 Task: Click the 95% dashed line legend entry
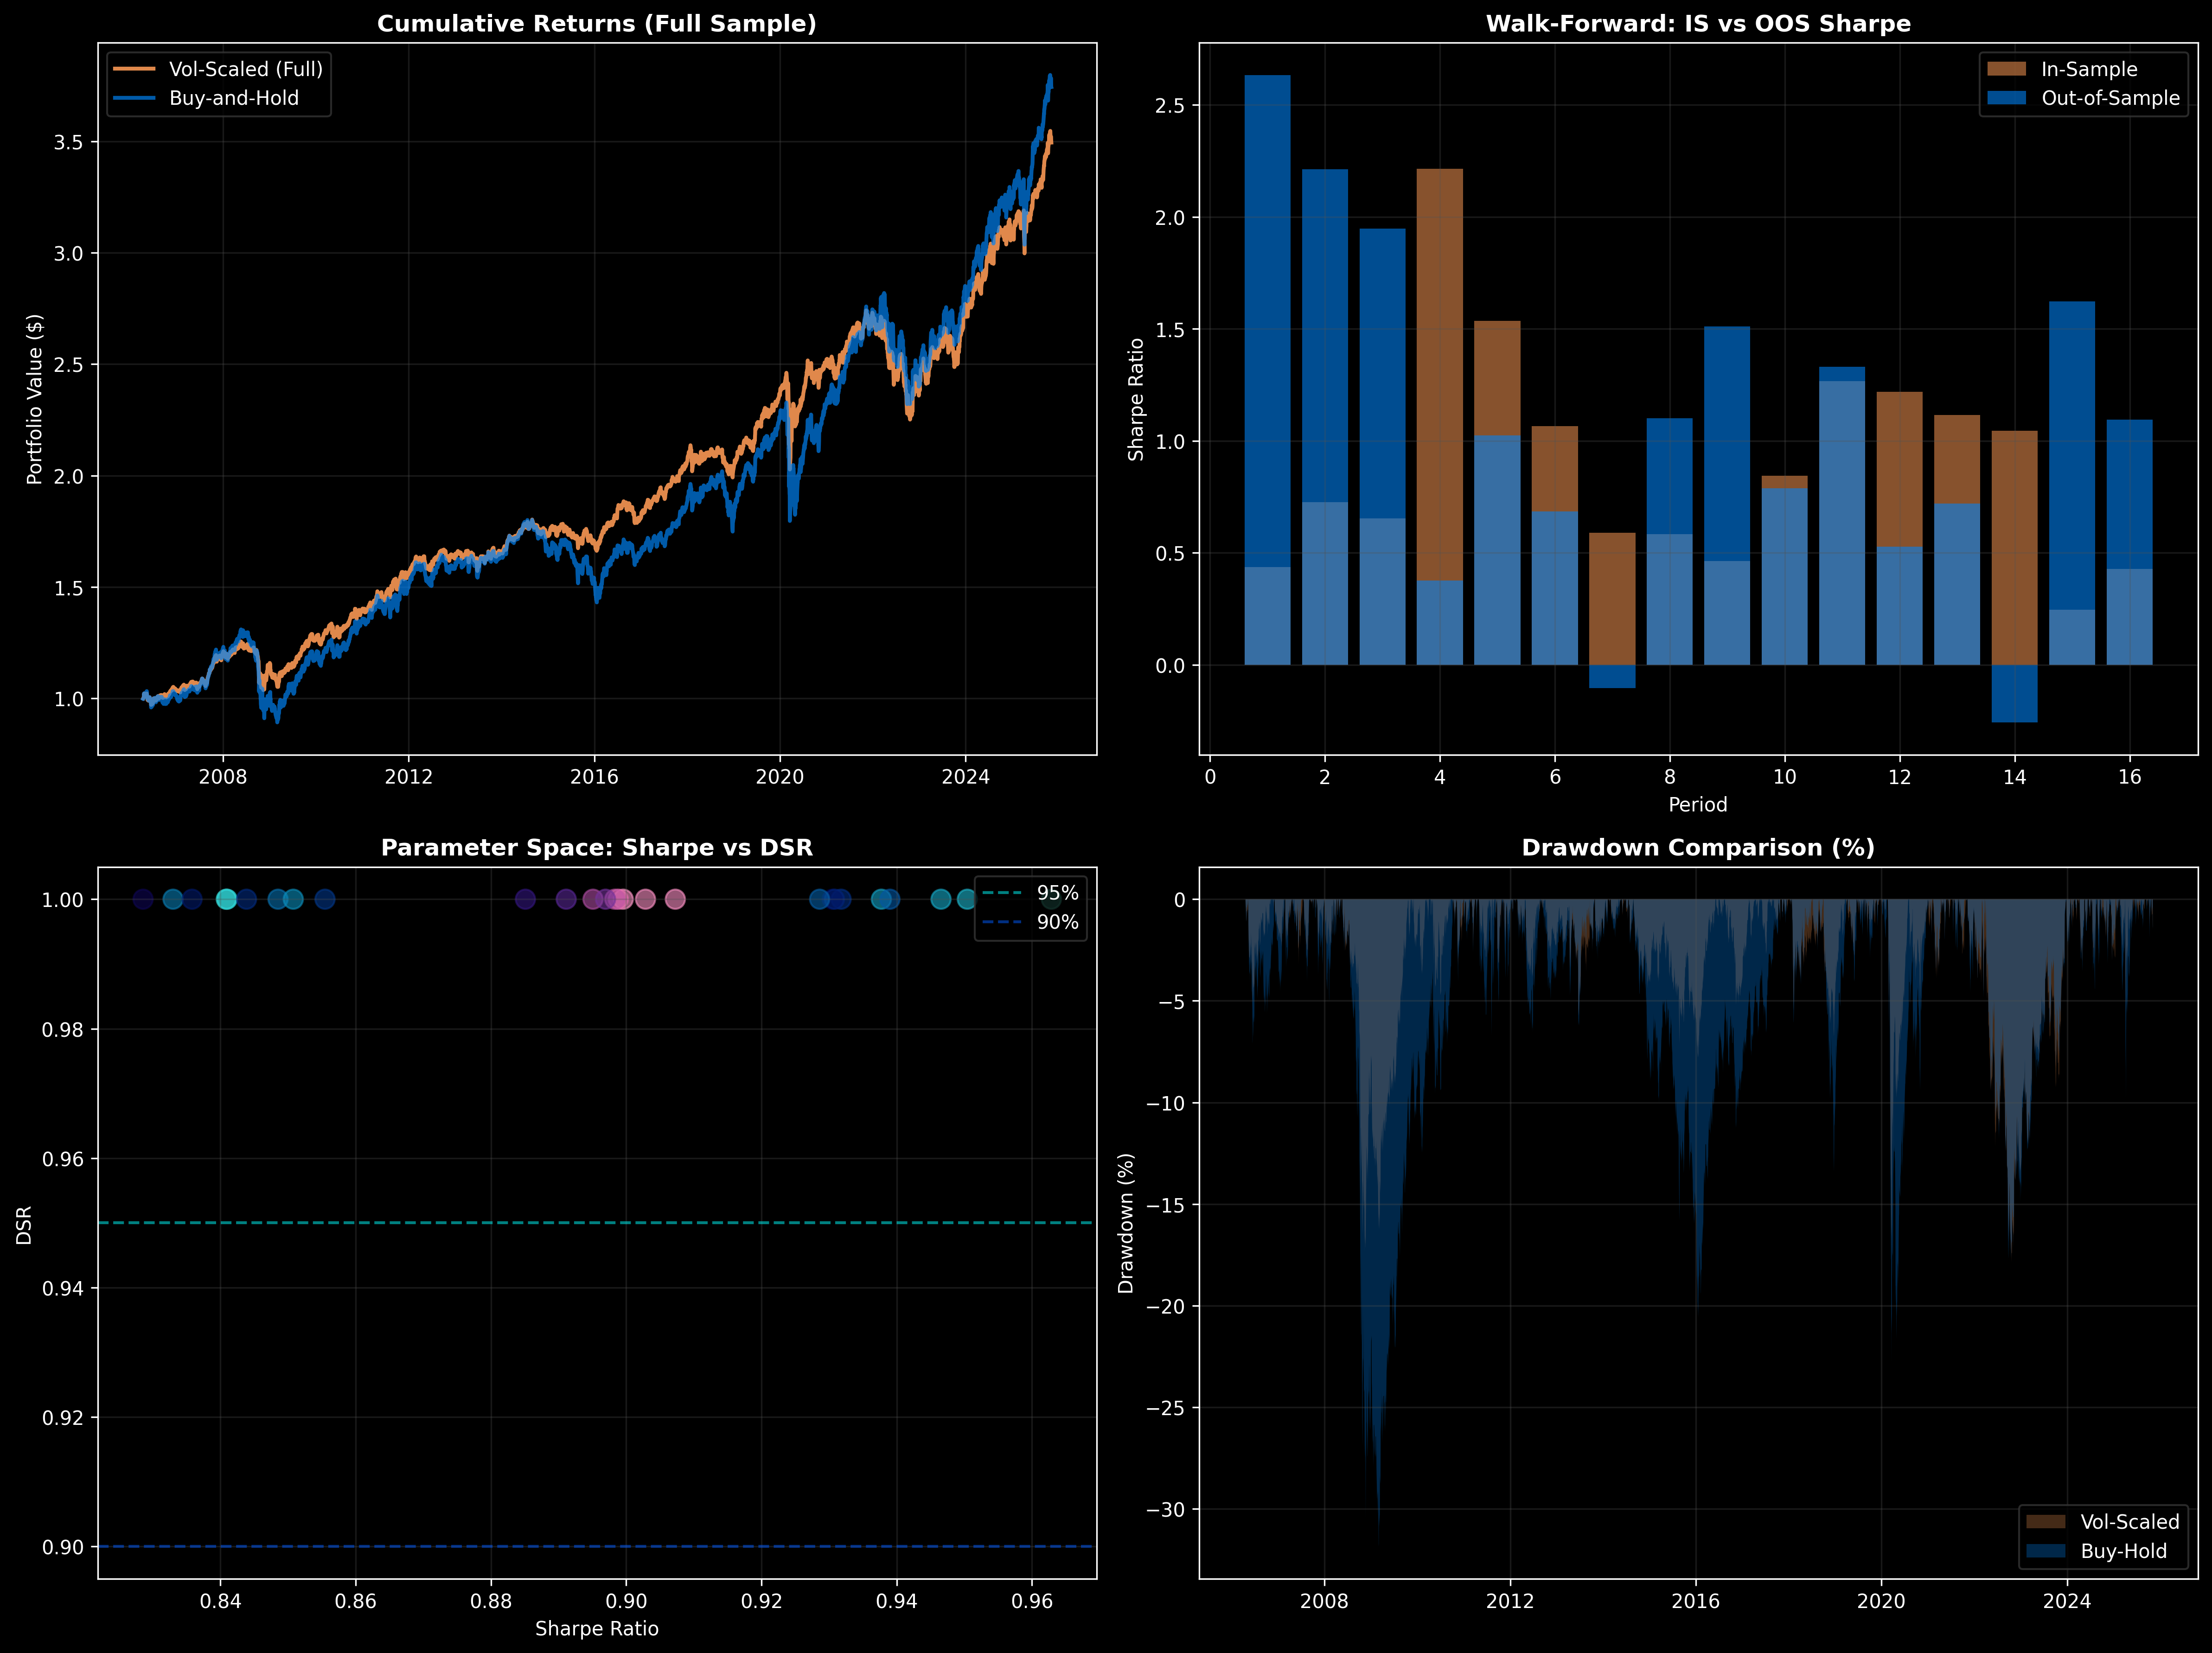click(x=1002, y=893)
